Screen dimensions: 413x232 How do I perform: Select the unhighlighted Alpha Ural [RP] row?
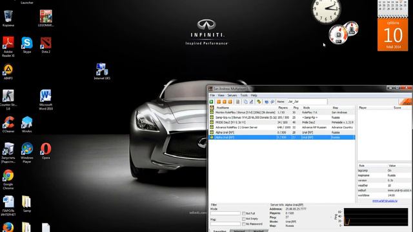click(282, 132)
